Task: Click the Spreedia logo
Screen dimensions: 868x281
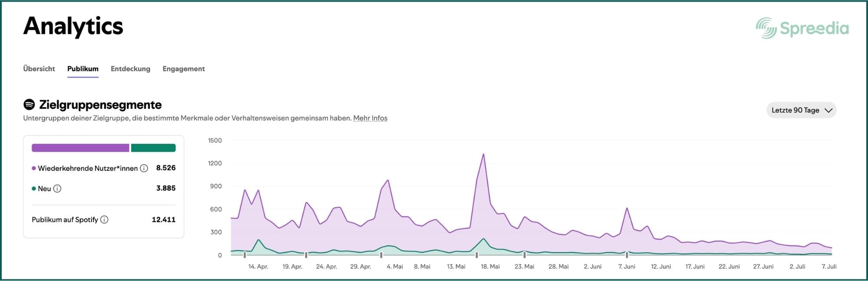Action: pos(802,28)
